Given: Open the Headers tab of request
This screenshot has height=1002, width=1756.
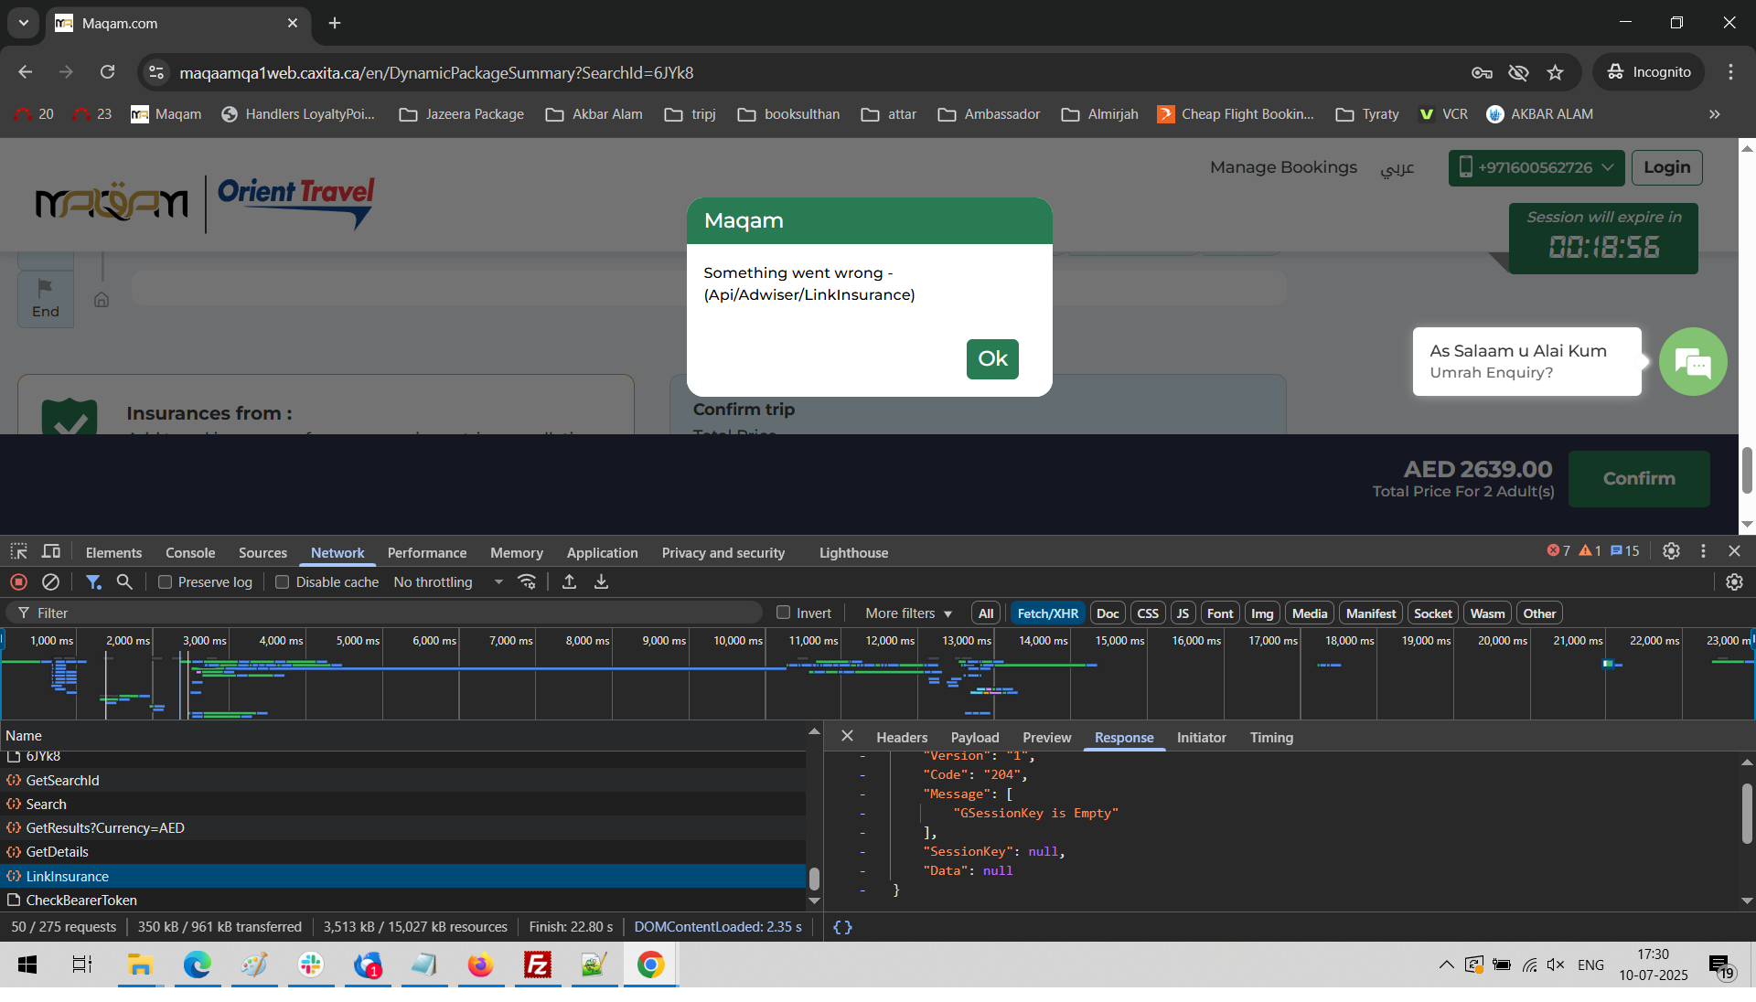Looking at the screenshot, I should pyautogui.click(x=901, y=738).
